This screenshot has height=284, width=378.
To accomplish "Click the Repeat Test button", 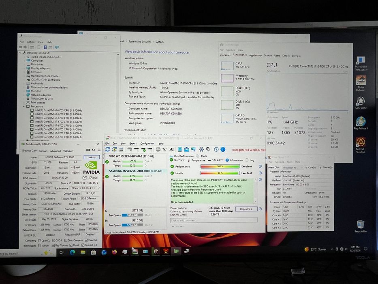I will pyautogui.click(x=246, y=209).
